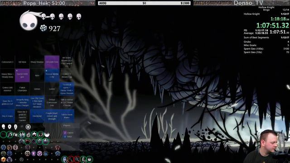The height and width of the screenshot is (163, 290).
Task: Select the Fragile Heart, Greed, and Strength square
Action: click(x=52, y=116)
